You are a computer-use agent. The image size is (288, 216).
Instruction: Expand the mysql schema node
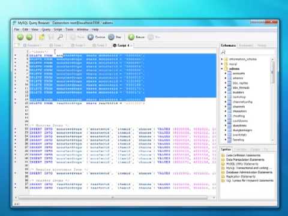pyautogui.click(x=222, y=64)
